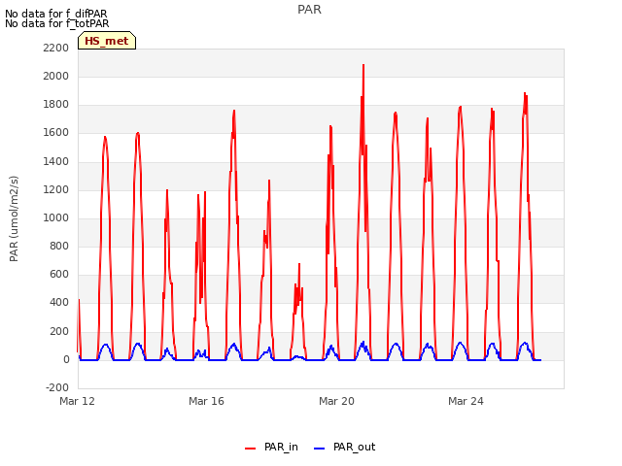Image resolution: width=622 pixels, height=466 pixels.
Task: Click the 'No data for f_difPAR' message
Action: 56,14
